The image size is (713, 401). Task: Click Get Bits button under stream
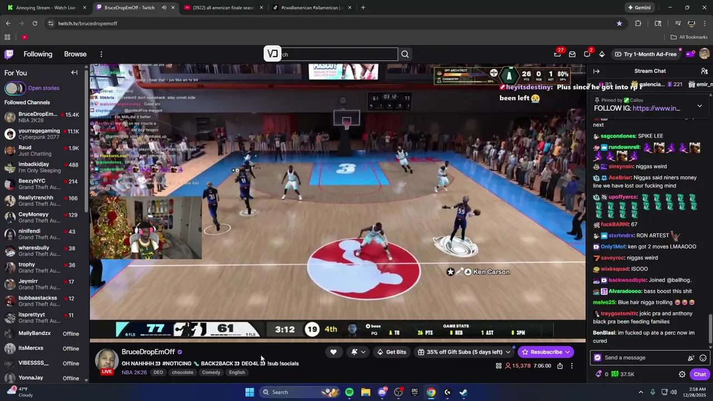point(392,352)
